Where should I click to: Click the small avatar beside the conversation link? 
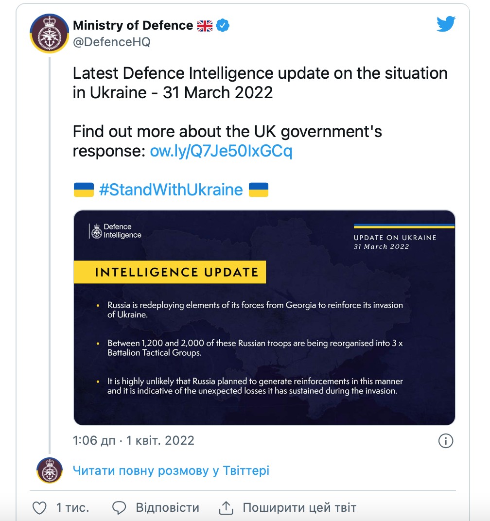50,470
